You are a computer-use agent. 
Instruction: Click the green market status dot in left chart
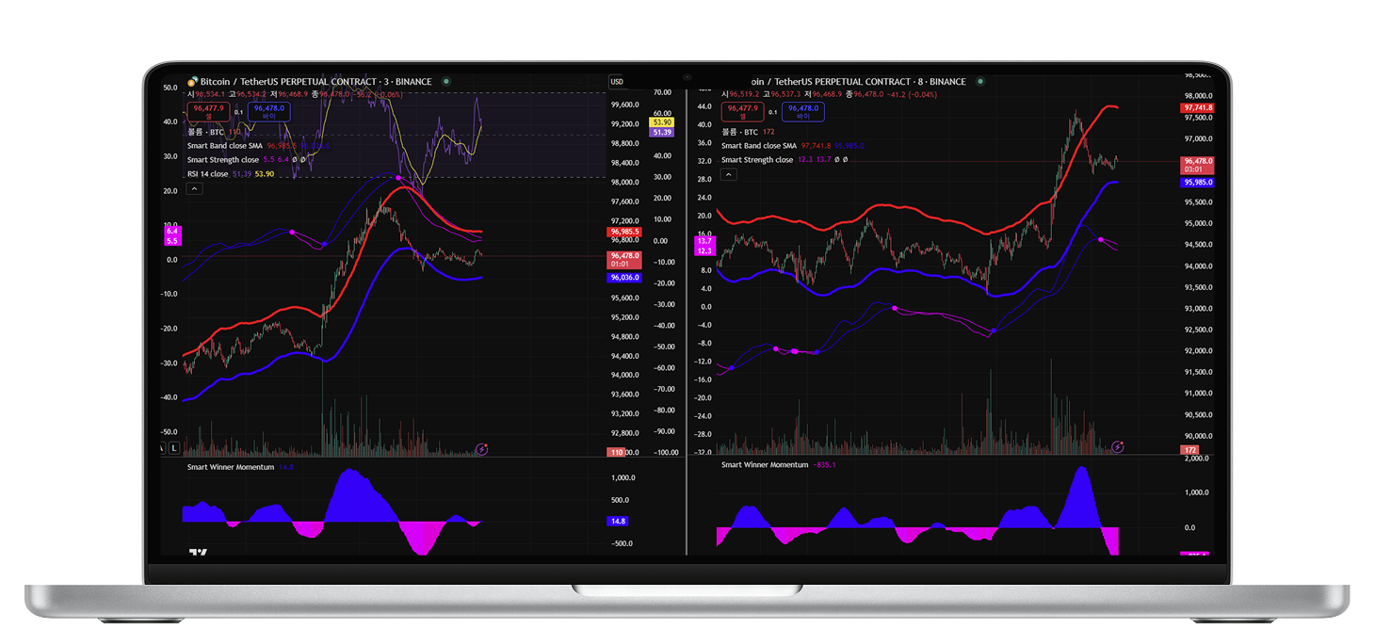[x=446, y=82]
